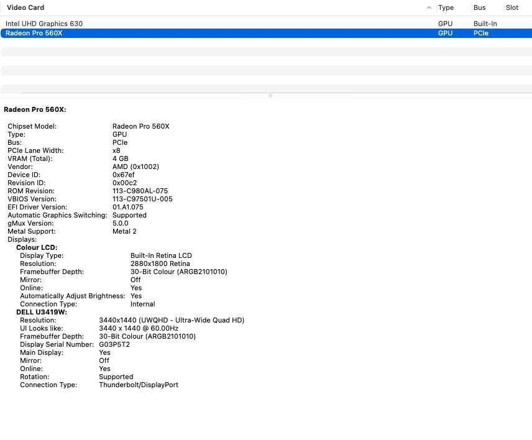Click the GPU type cell in the highlighted Radeon row

[x=445, y=33]
